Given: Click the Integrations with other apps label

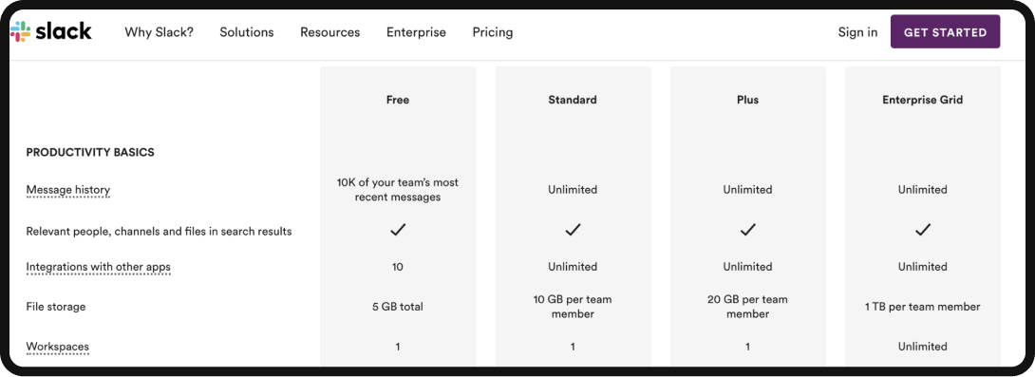Looking at the screenshot, I should [x=99, y=268].
